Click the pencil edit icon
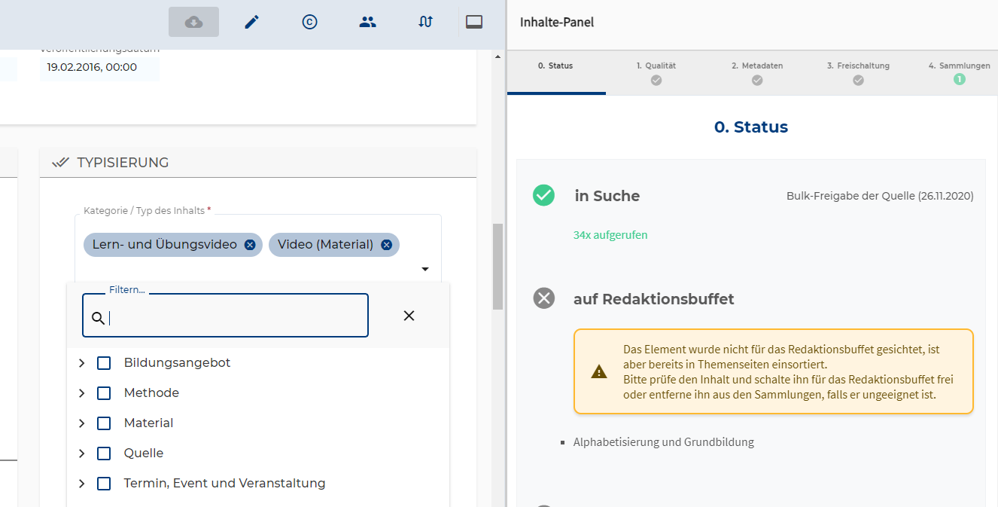This screenshot has height=507, width=998. [252, 22]
